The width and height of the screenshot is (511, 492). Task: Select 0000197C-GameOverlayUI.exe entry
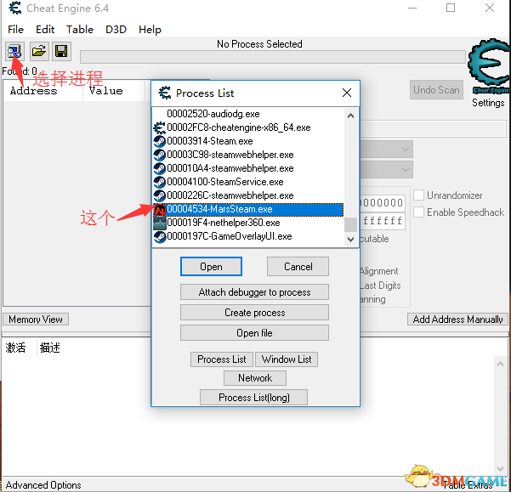(x=248, y=237)
